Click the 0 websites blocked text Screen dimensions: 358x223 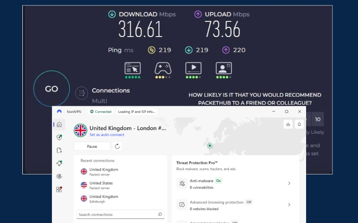[x=204, y=209]
